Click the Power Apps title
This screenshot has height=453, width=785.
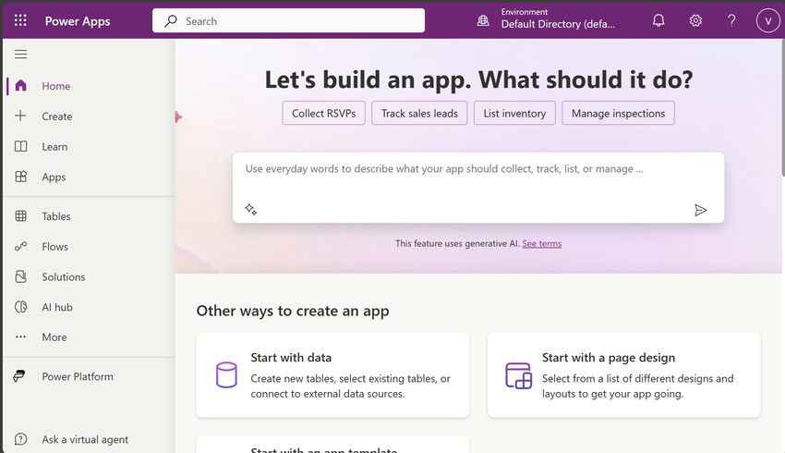point(78,21)
